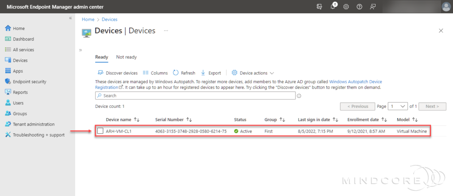Switch to the Ready tab
453x196 pixels.
coord(102,57)
